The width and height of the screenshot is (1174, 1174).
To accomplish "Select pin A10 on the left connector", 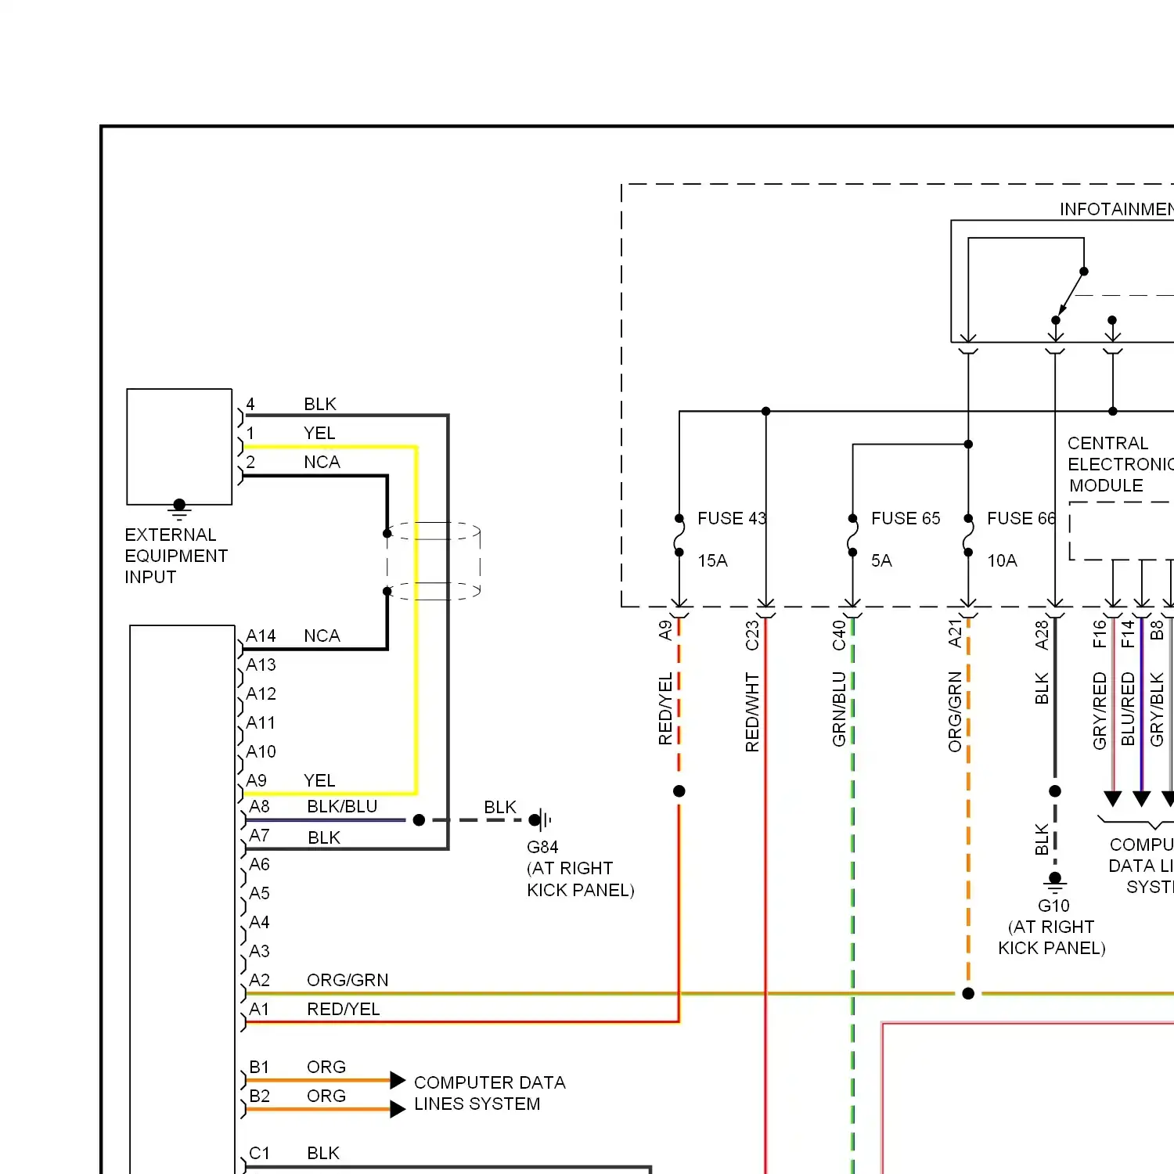I will [x=261, y=751].
